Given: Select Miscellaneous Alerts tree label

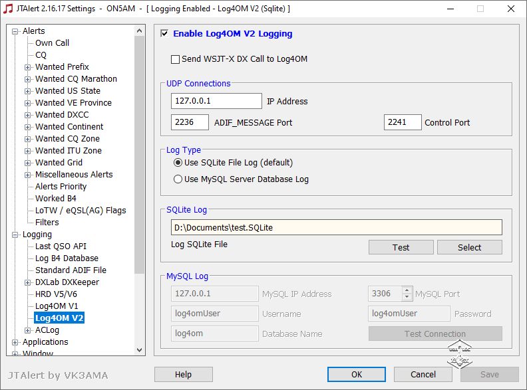Looking at the screenshot, I should click(x=74, y=175).
